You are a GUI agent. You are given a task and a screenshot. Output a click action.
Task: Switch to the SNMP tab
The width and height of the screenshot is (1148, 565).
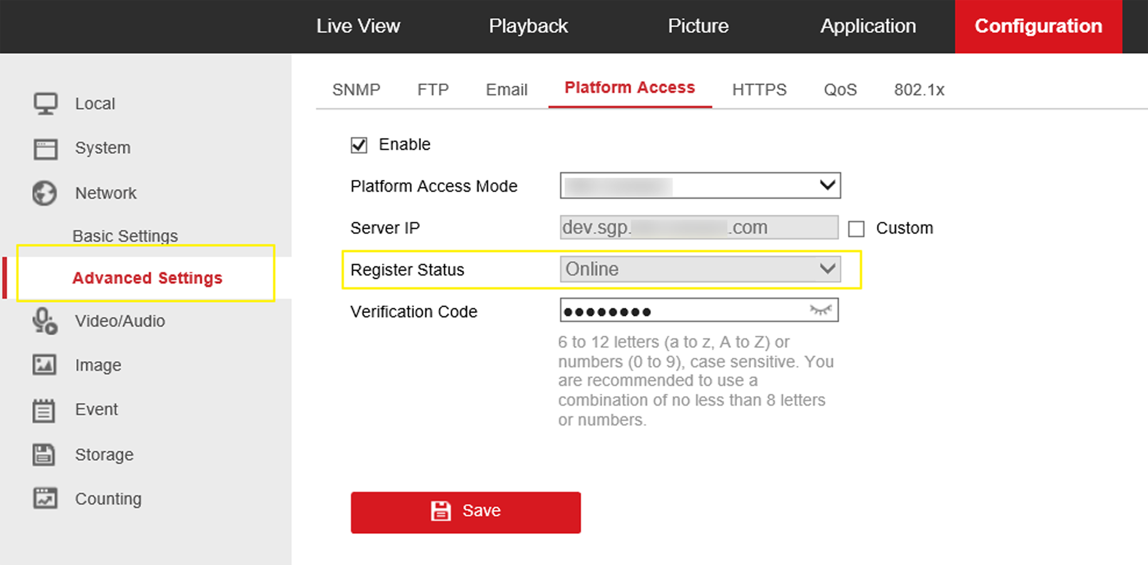(356, 89)
